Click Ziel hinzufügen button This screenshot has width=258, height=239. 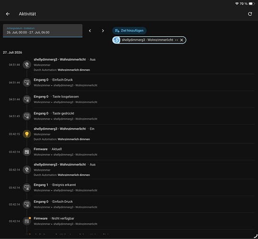point(129,31)
